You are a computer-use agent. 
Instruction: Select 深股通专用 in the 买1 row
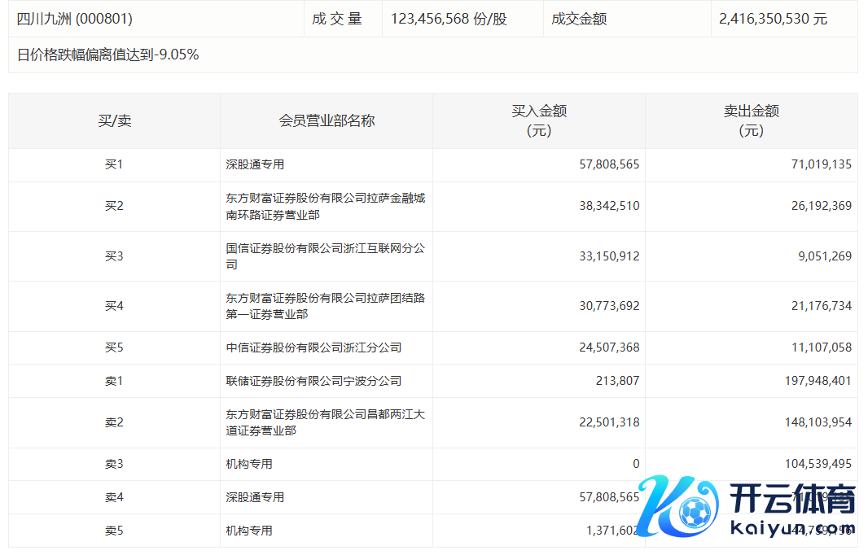[255, 164]
